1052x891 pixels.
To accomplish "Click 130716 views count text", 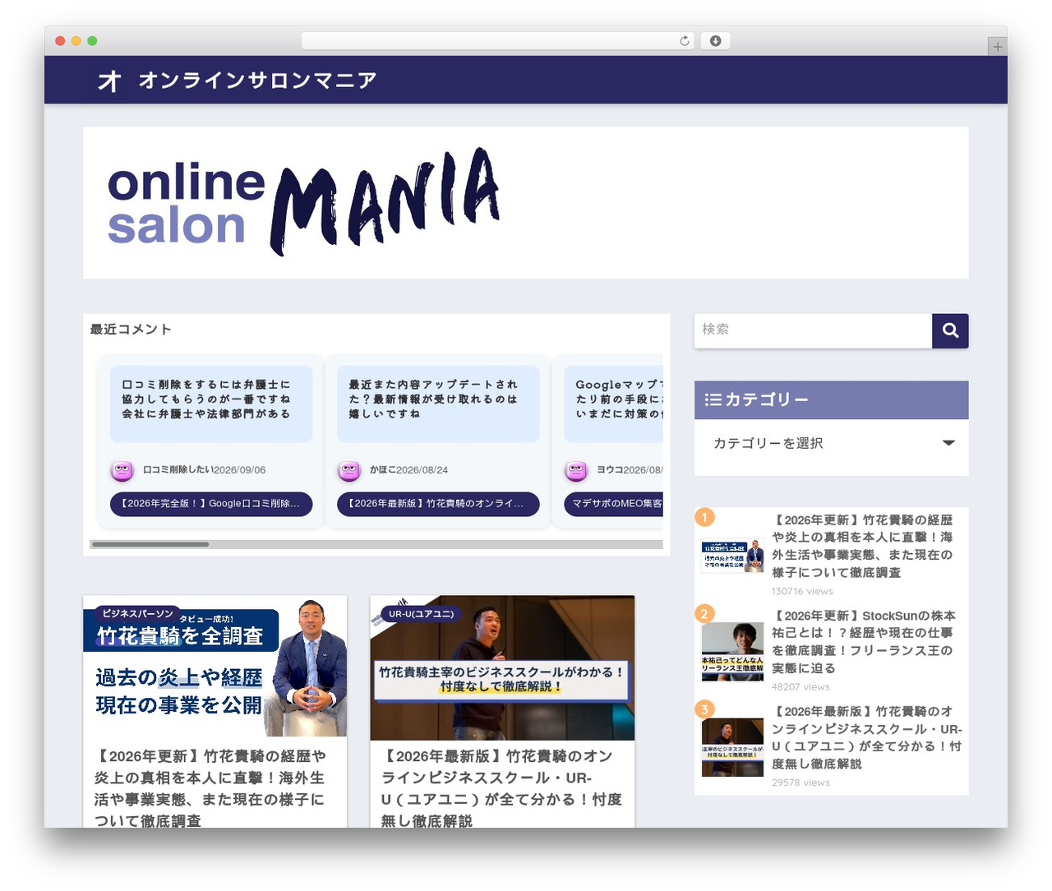I will coord(802,591).
